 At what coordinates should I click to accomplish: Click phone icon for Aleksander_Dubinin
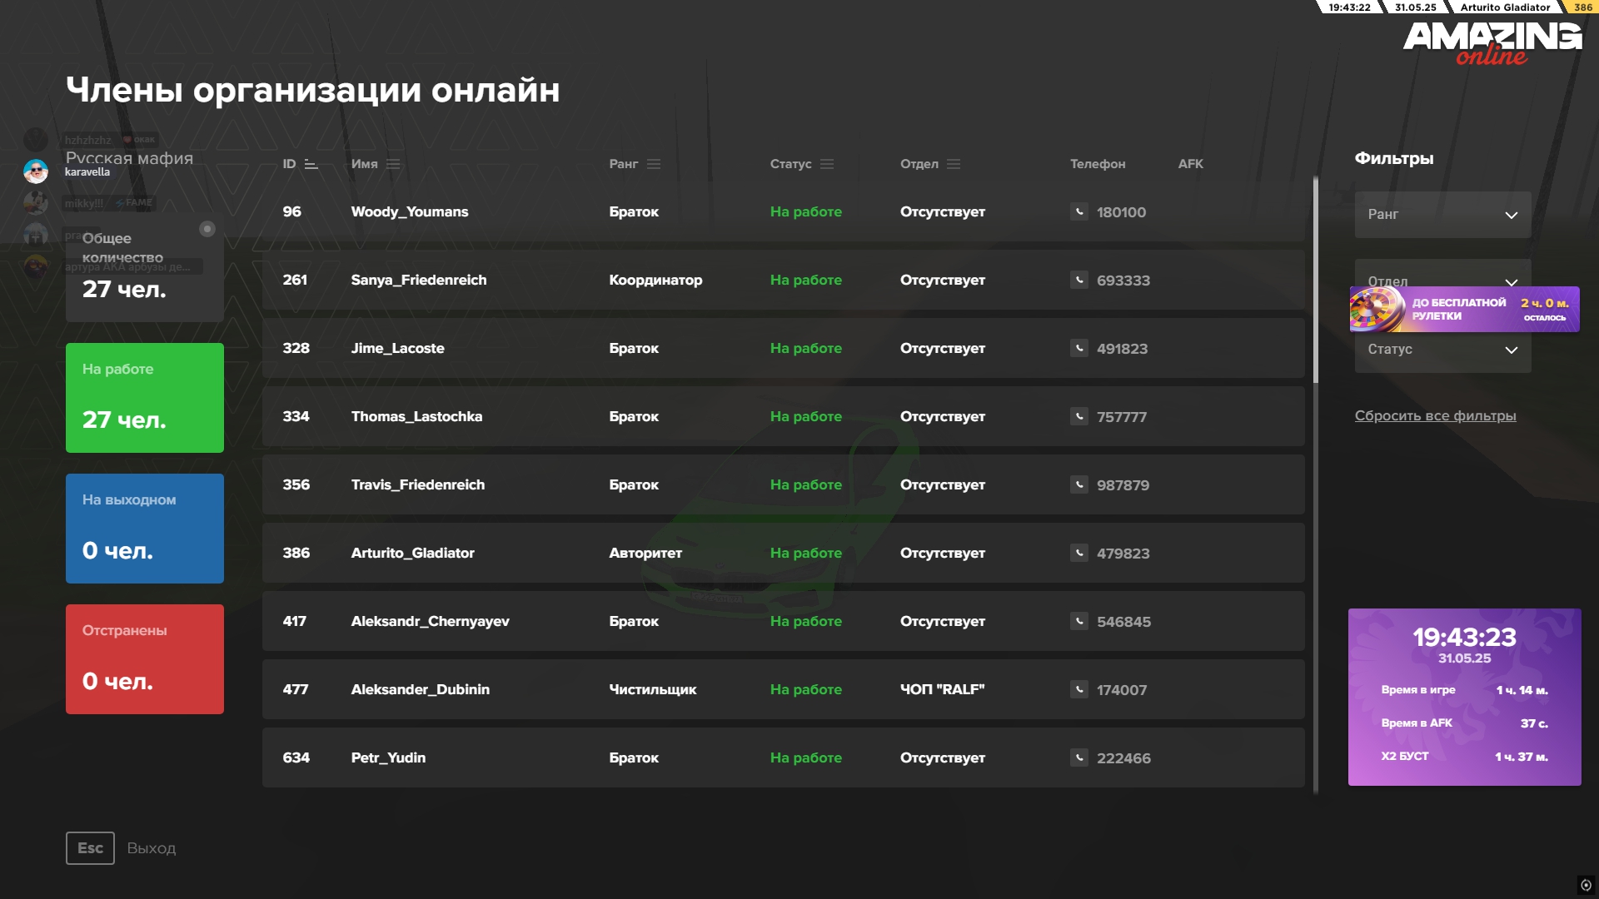pos(1078,690)
